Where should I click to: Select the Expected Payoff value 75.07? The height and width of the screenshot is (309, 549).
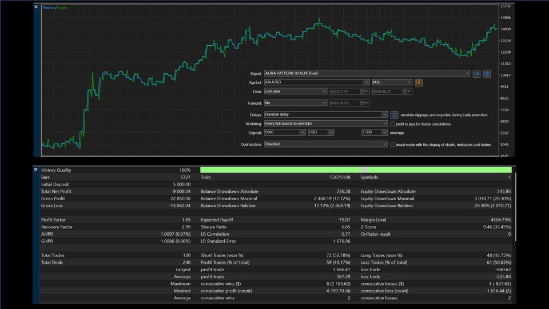tap(344, 220)
